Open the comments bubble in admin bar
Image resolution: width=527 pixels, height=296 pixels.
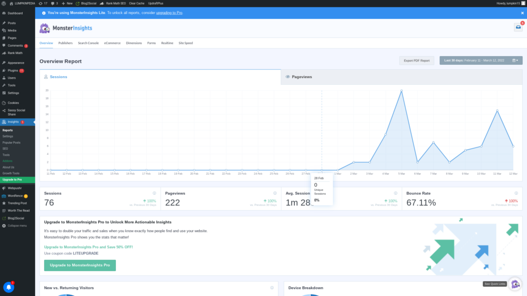click(x=54, y=4)
